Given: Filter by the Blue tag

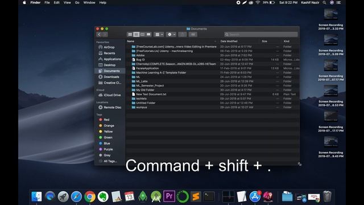Looking at the screenshot, I should pyautogui.click(x=107, y=143).
